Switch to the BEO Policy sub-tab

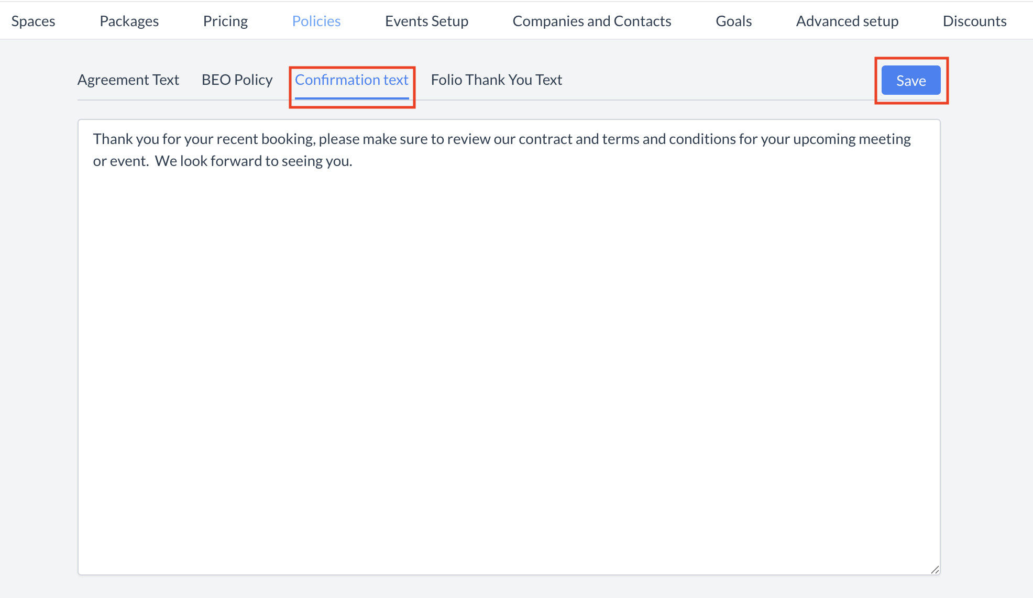coord(237,80)
